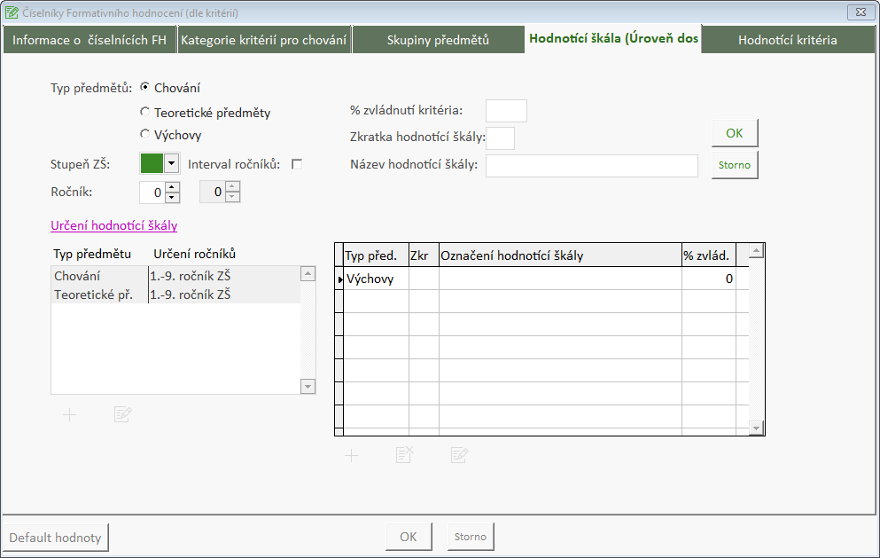Click the Default hodnoty button
The image size is (880, 558).
pyautogui.click(x=55, y=538)
